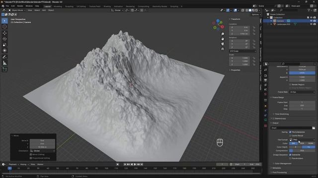Open the Tool properties tab icon

(265, 70)
